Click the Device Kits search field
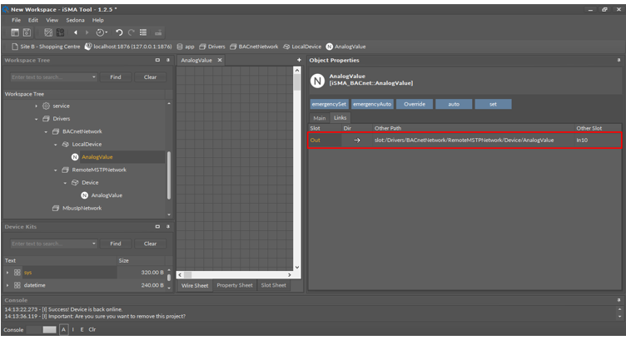The height and width of the screenshot is (340, 626). pyautogui.click(x=50, y=244)
